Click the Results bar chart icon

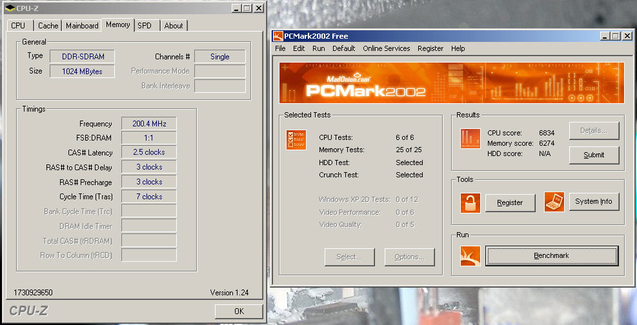coord(470,139)
